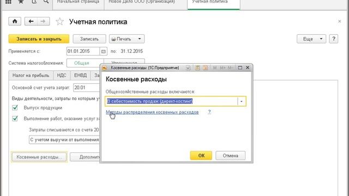
Task: Open calculator icon in dialog titlebar
Action: [197, 68]
